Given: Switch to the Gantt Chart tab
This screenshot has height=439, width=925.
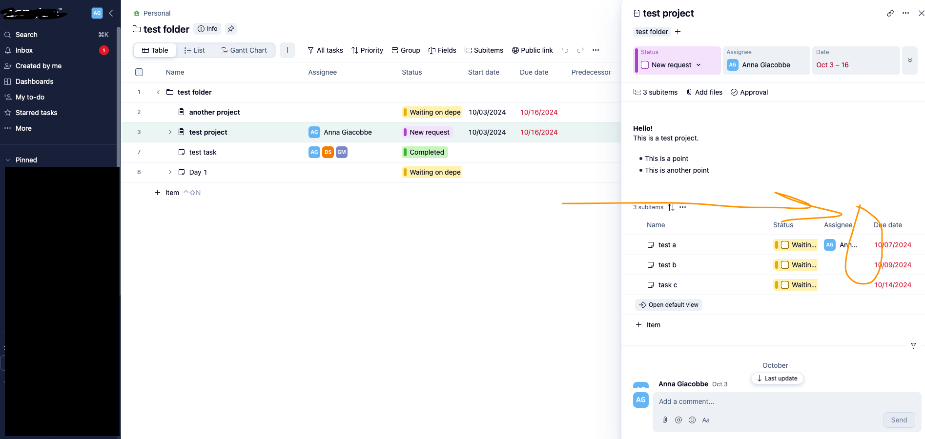Looking at the screenshot, I should [244, 50].
